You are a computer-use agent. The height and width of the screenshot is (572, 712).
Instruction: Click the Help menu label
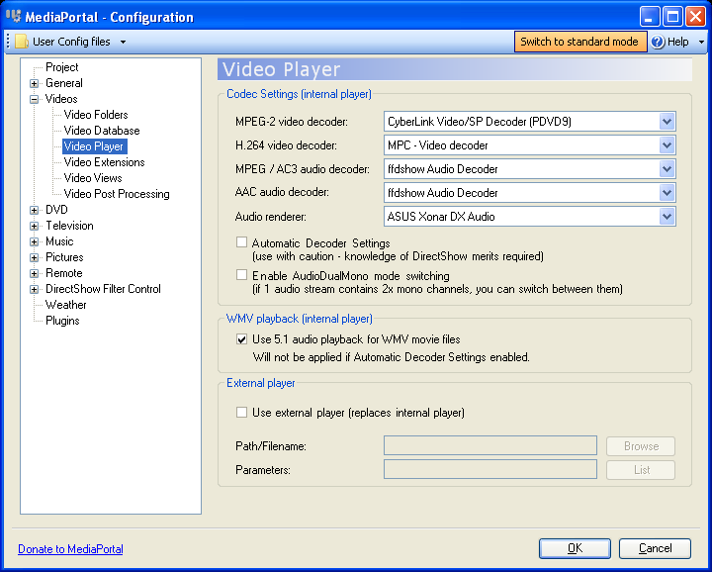click(x=678, y=42)
